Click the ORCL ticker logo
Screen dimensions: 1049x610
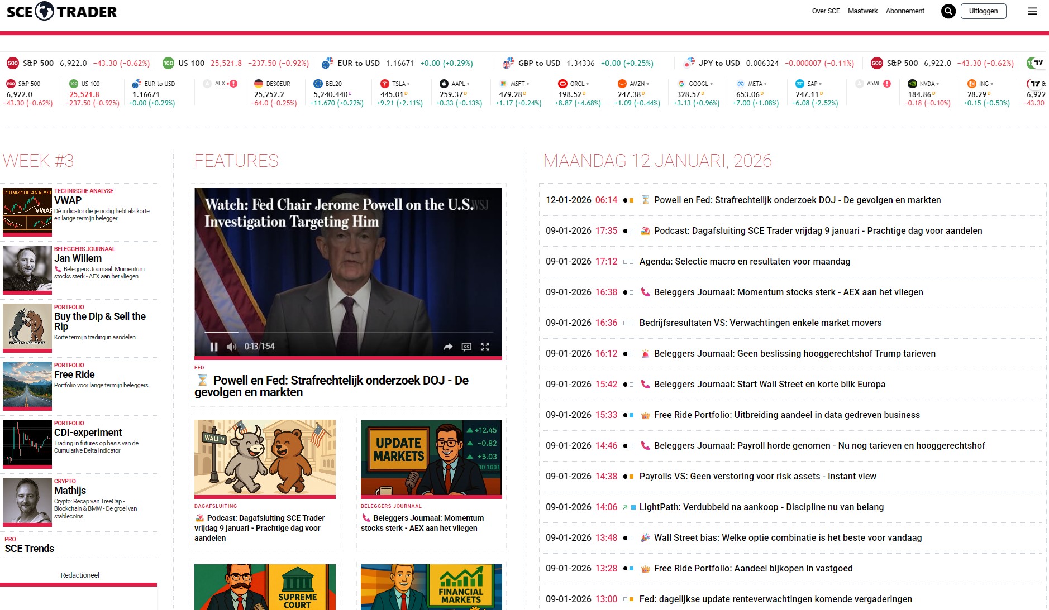coord(562,84)
